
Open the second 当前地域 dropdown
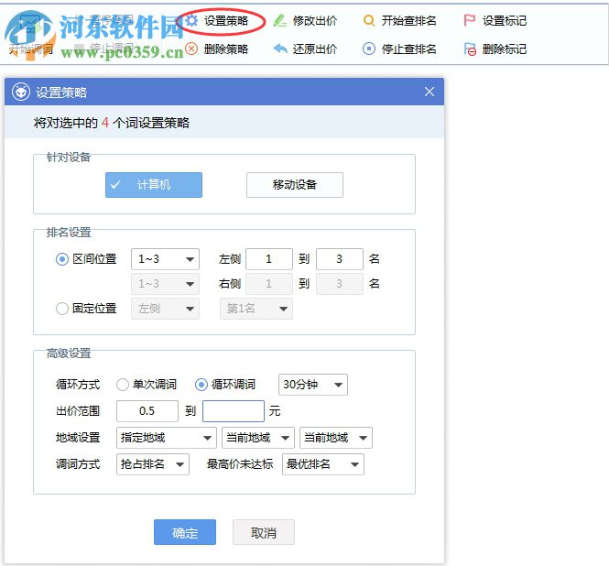(335, 438)
